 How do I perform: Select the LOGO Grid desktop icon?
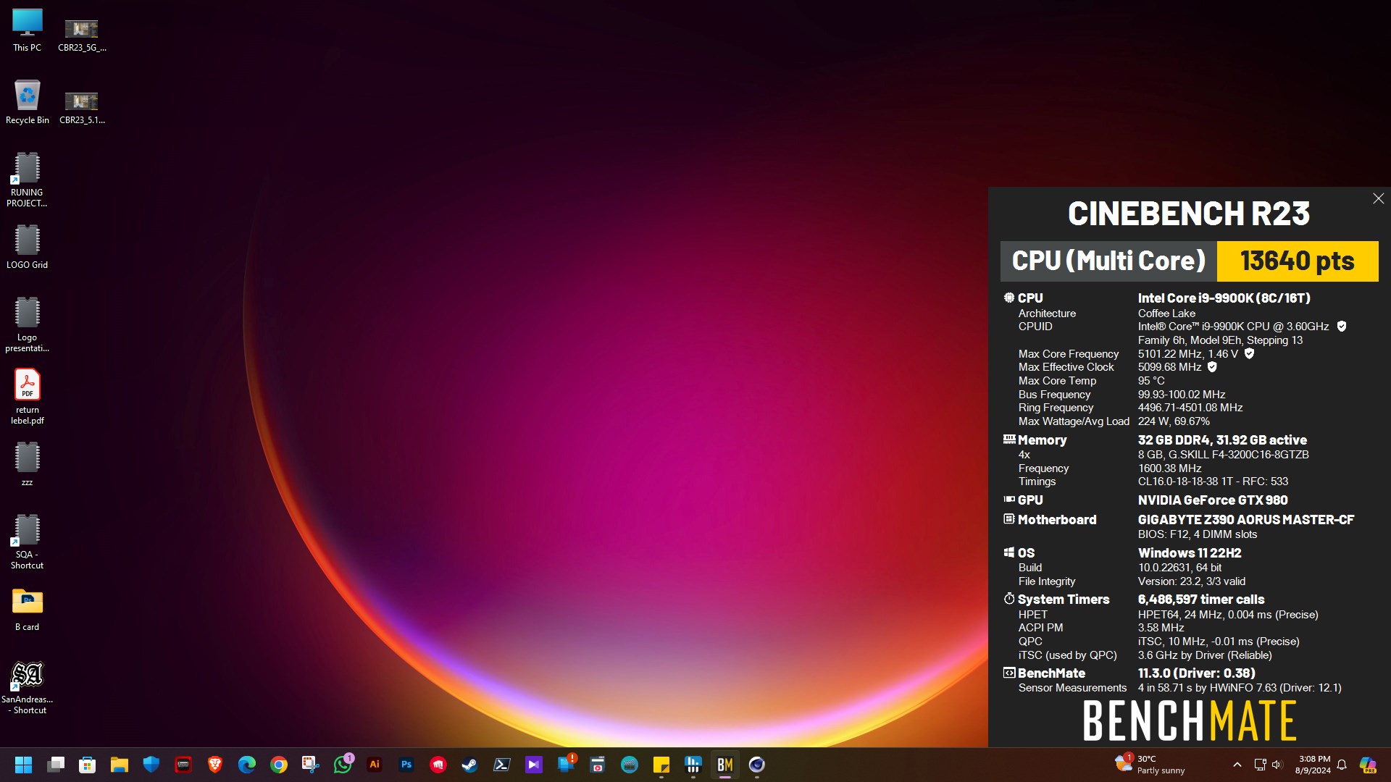(x=27, y=247)
